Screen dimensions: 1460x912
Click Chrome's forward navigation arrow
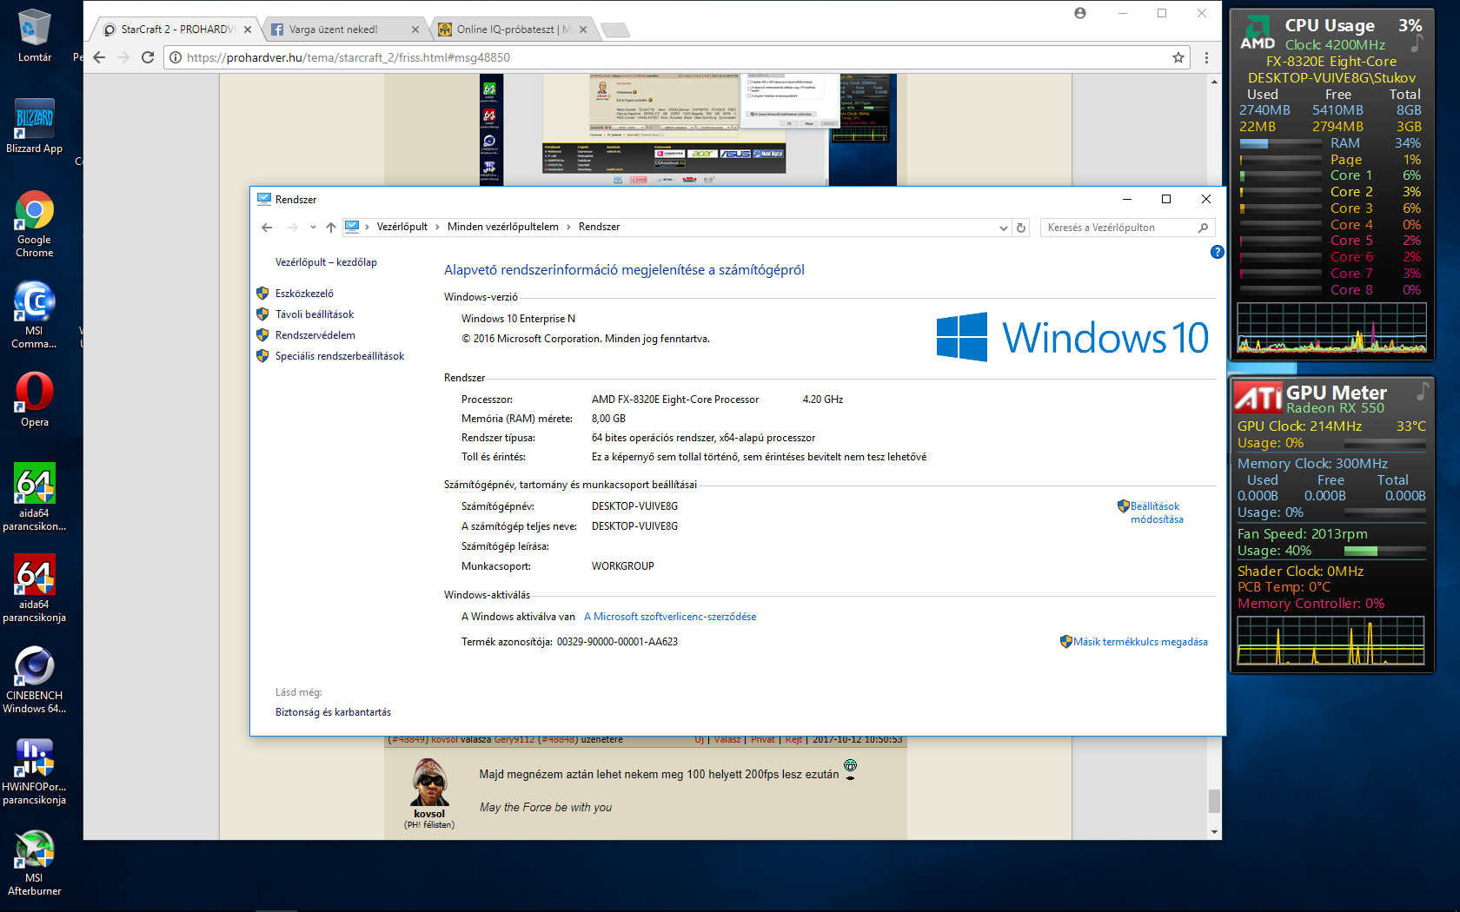123,57
